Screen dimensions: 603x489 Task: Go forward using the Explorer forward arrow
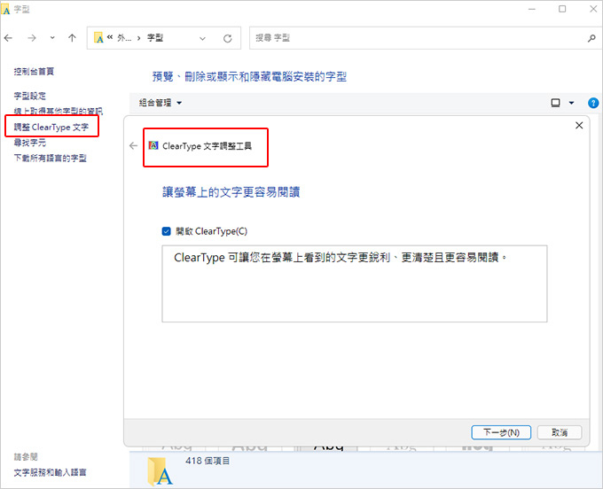[x=32, y=38]
